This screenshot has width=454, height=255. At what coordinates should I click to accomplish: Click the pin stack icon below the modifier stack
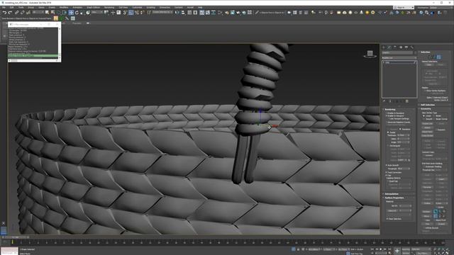point(384,101)
